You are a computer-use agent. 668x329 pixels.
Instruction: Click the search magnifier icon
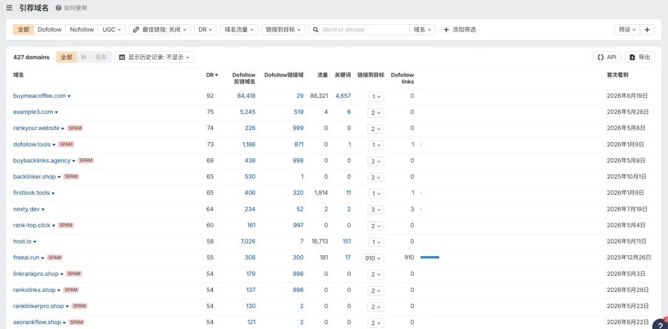click(x=315, y=30)
